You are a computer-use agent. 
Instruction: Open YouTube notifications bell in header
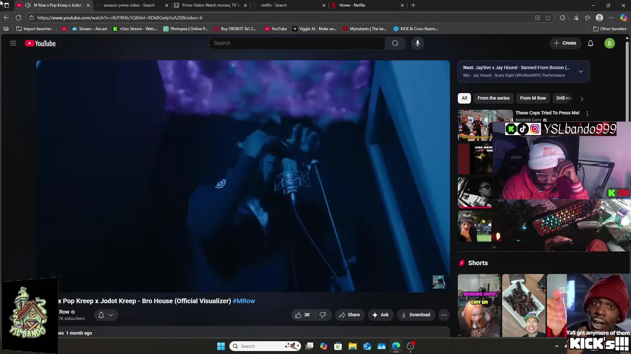coord(591,43)
